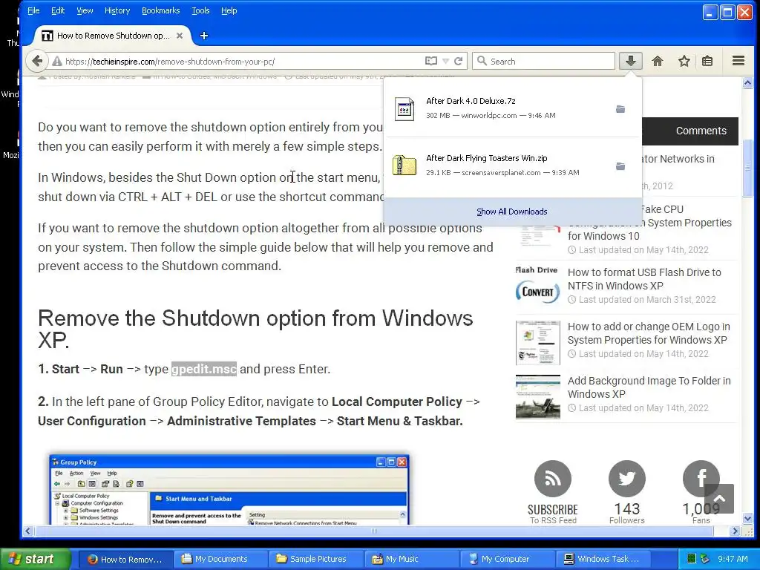
Task: Open the File menu
Action: [33, 10]
